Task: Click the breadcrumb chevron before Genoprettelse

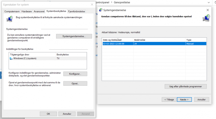Action: click(x=112, y=2)
